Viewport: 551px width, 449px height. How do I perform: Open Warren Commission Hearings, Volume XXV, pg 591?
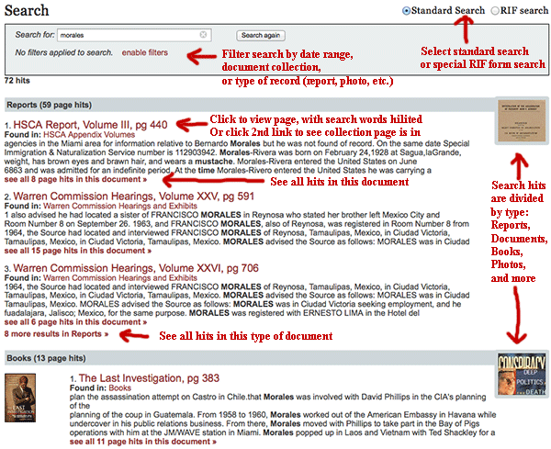tap(133, 196)
